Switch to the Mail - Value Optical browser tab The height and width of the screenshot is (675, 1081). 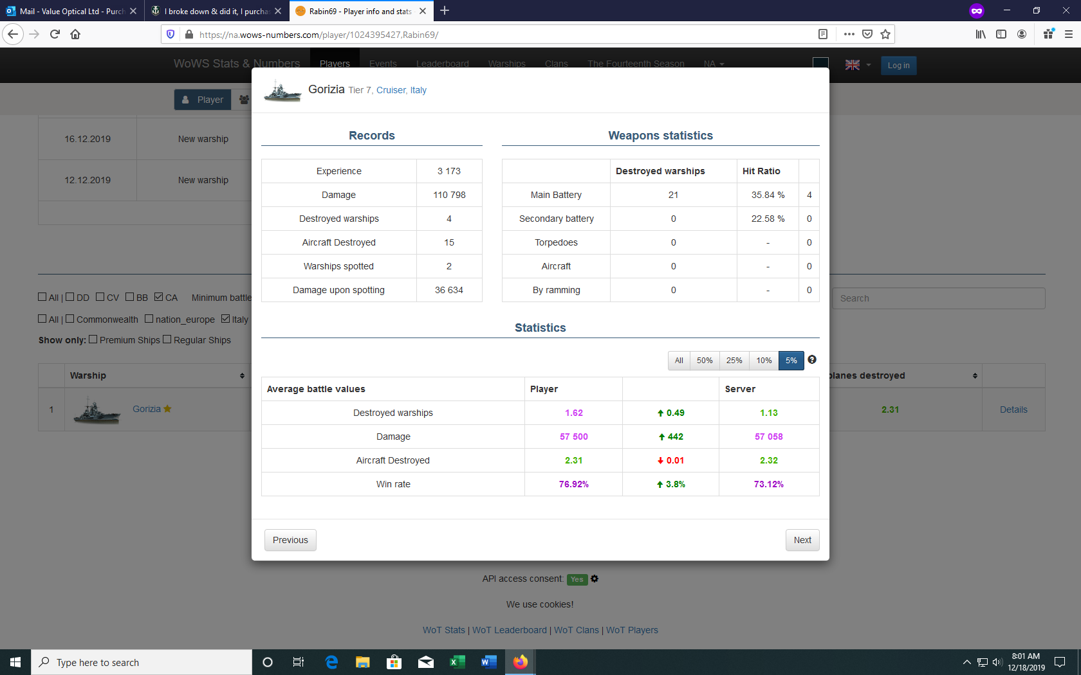[71, 11]
